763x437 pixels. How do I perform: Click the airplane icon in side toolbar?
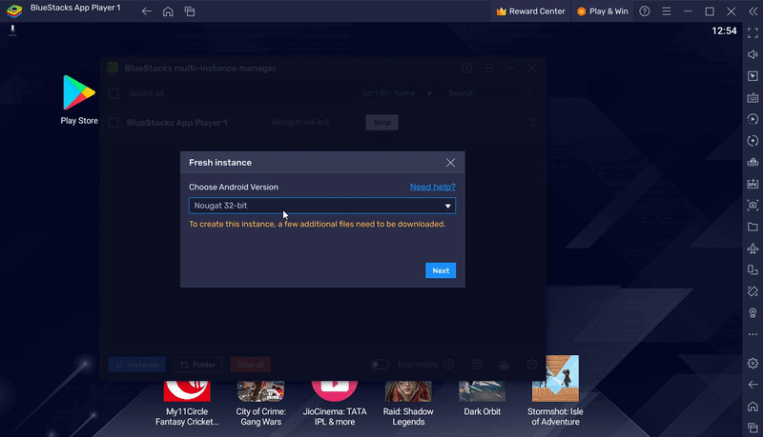point(753,248)
